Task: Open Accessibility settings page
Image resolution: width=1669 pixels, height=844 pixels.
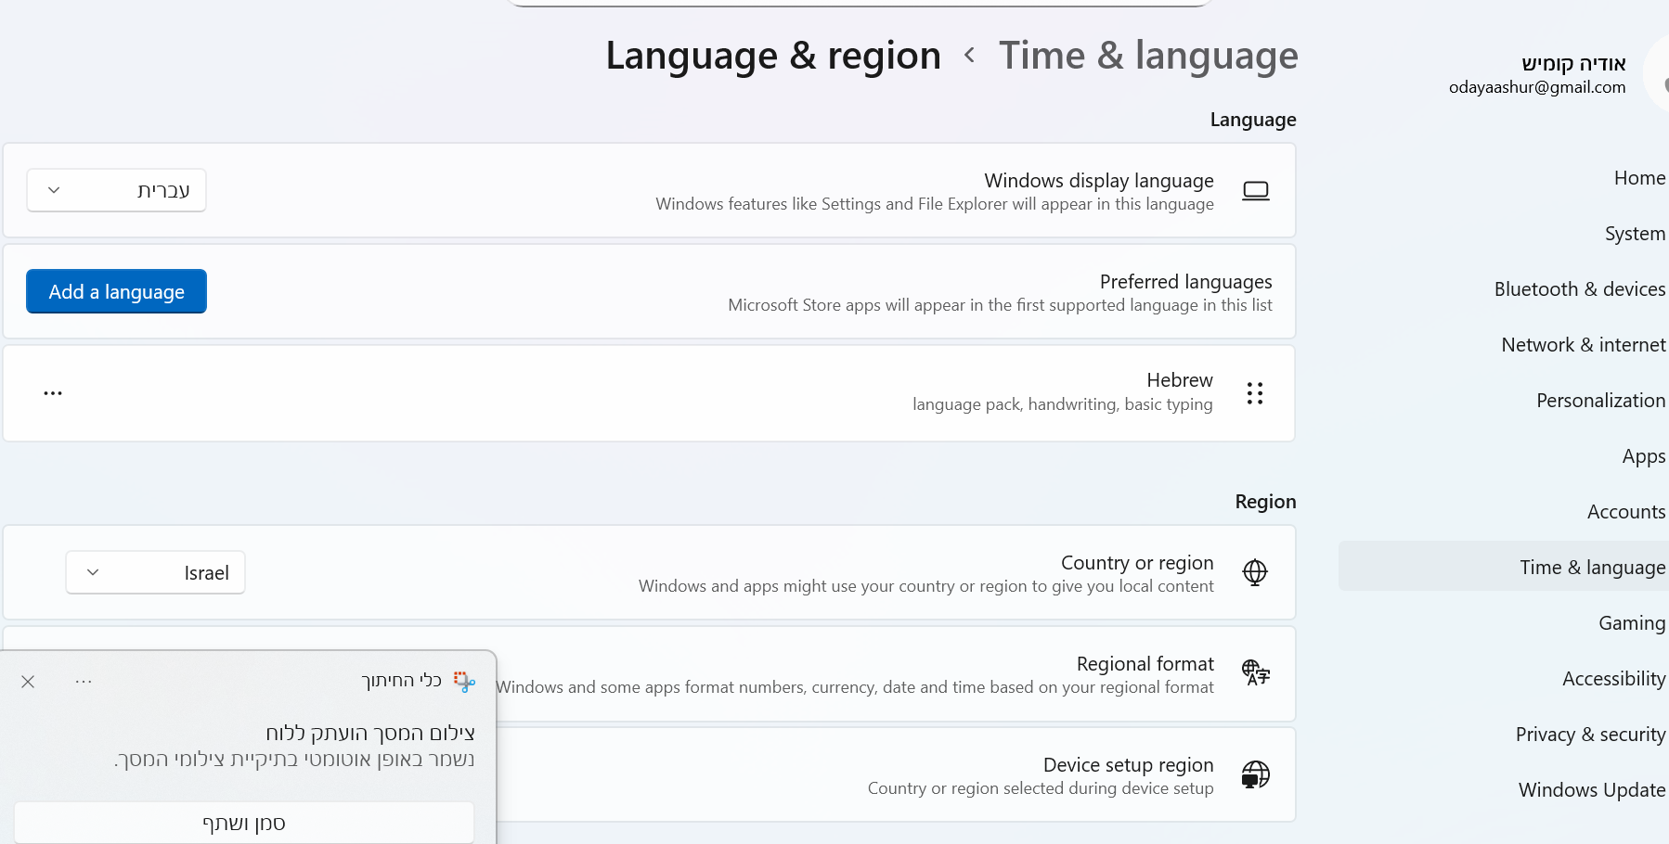Action: (x=1613, y=679)
